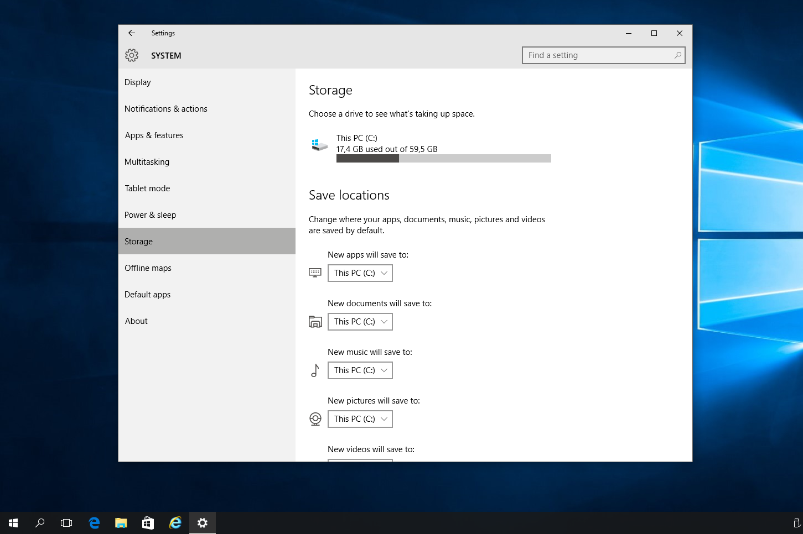Open This PC (C:) drive usage details
Screen dimensions: 803x534
pyautogui.click(x=357, y=138)
